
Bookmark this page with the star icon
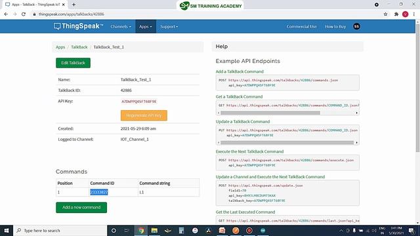(x=385, y=14)
